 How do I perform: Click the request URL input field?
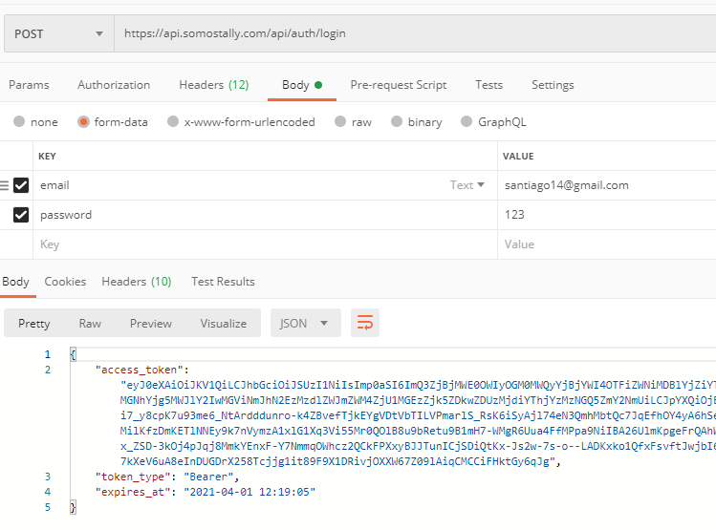[x=411, y=33]
